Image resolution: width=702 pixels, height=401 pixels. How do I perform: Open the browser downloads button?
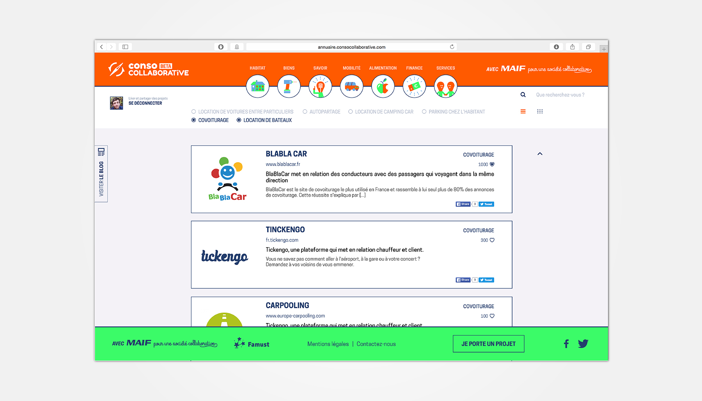[557, 47]
